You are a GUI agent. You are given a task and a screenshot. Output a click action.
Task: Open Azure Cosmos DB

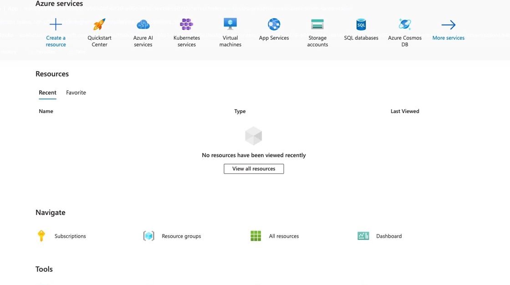pos(405,31)
